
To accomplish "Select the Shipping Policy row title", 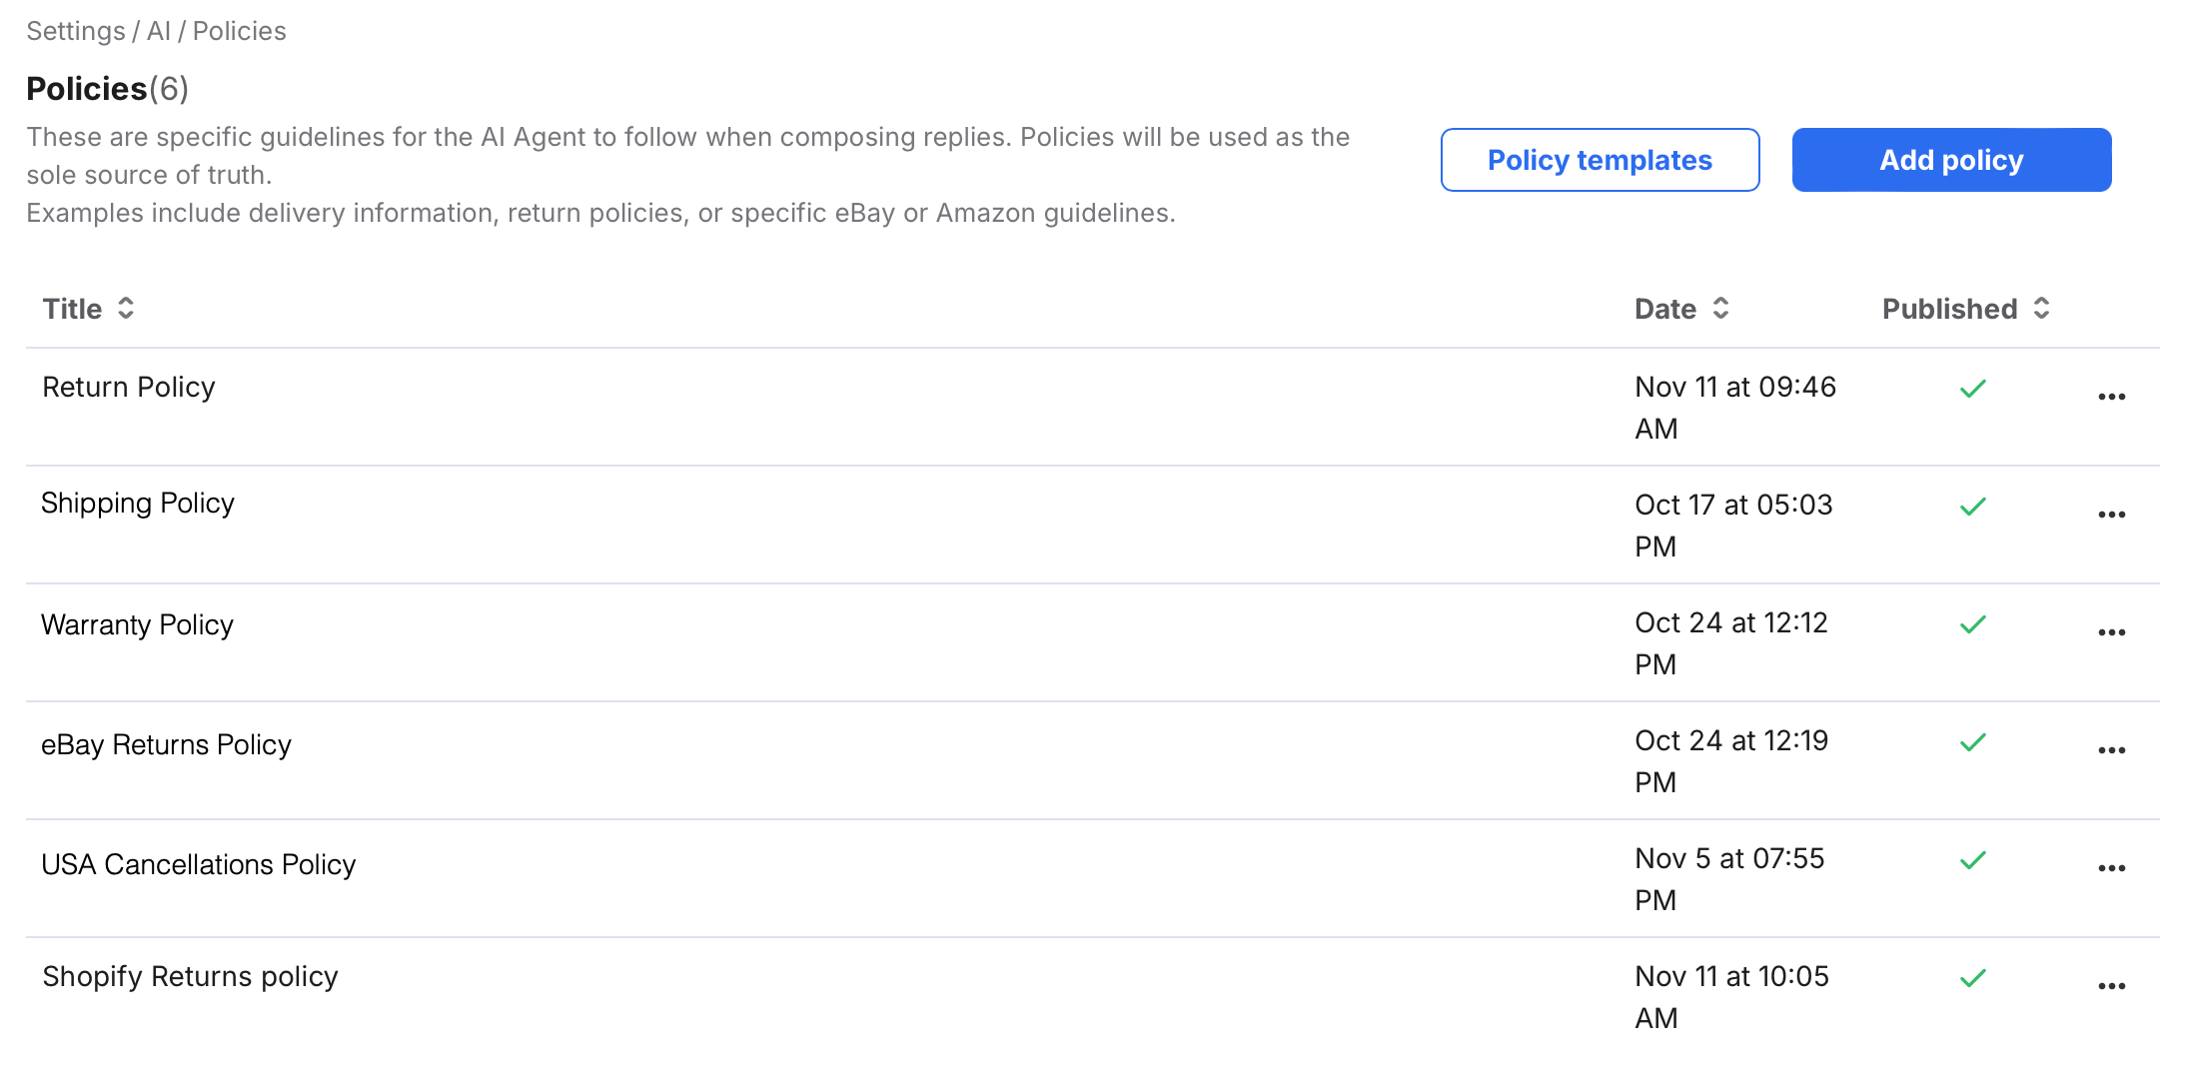I will [x=137, y=503].
